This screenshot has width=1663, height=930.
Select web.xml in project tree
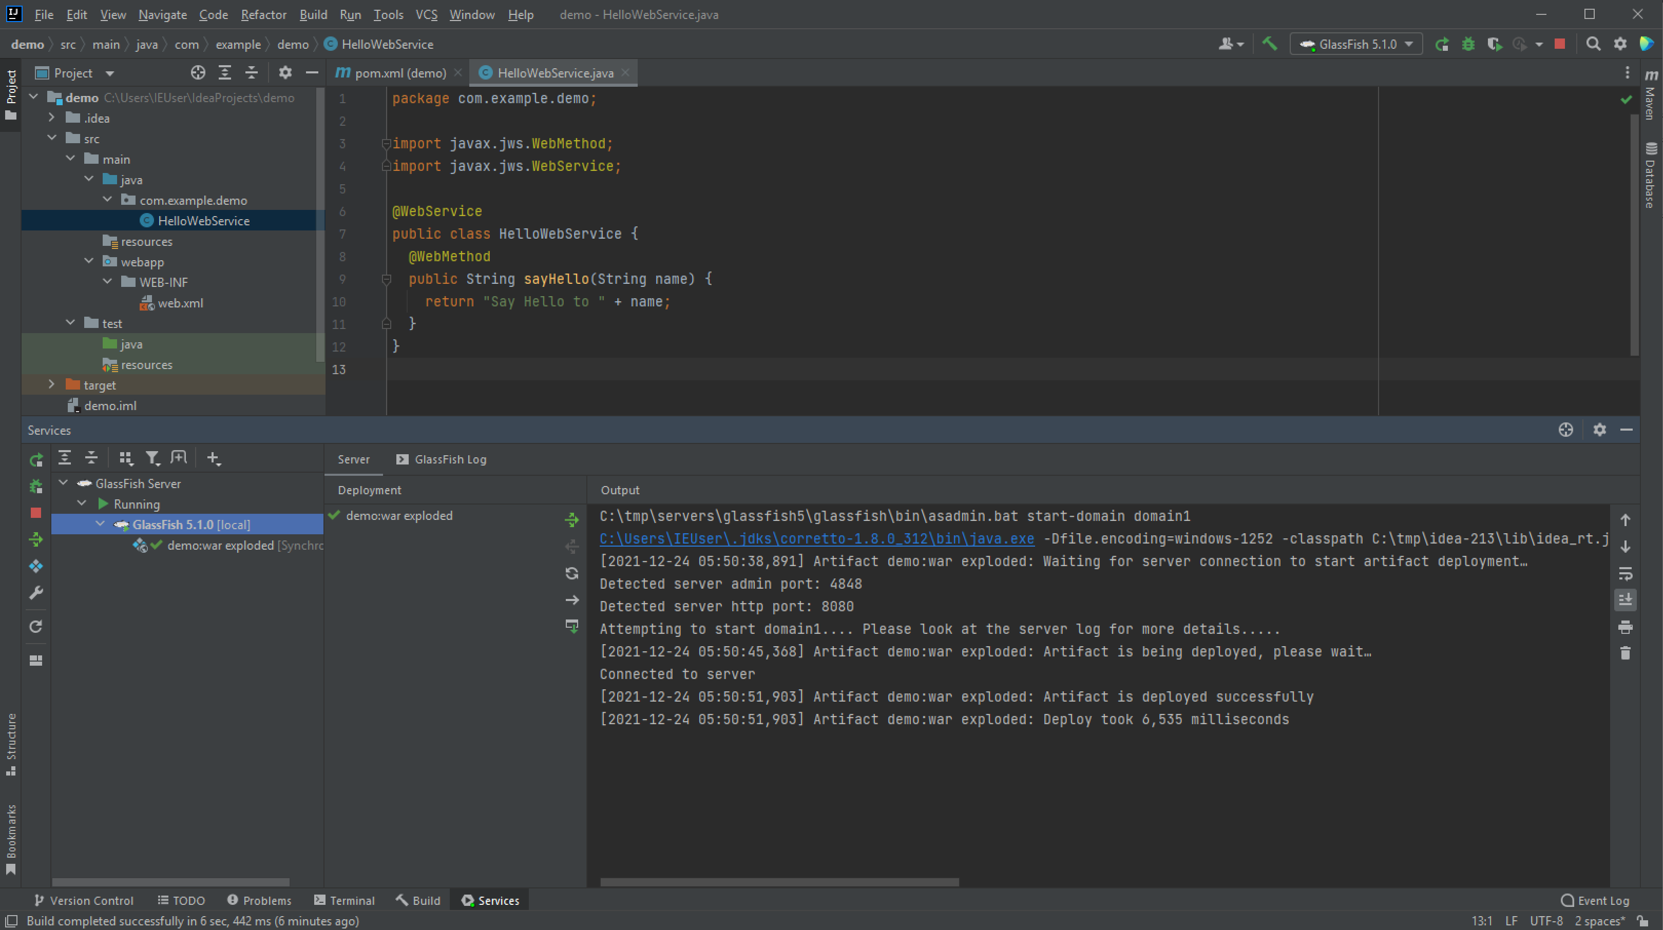tap(180, 303)
